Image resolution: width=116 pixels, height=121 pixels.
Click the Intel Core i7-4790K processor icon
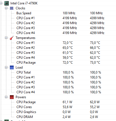point(7,3)
